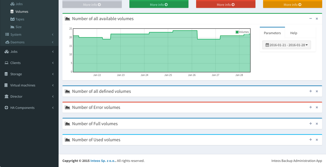The image size is (326, 167).
Task: Expand the main Jobs menu
Action: coord(29,52)
